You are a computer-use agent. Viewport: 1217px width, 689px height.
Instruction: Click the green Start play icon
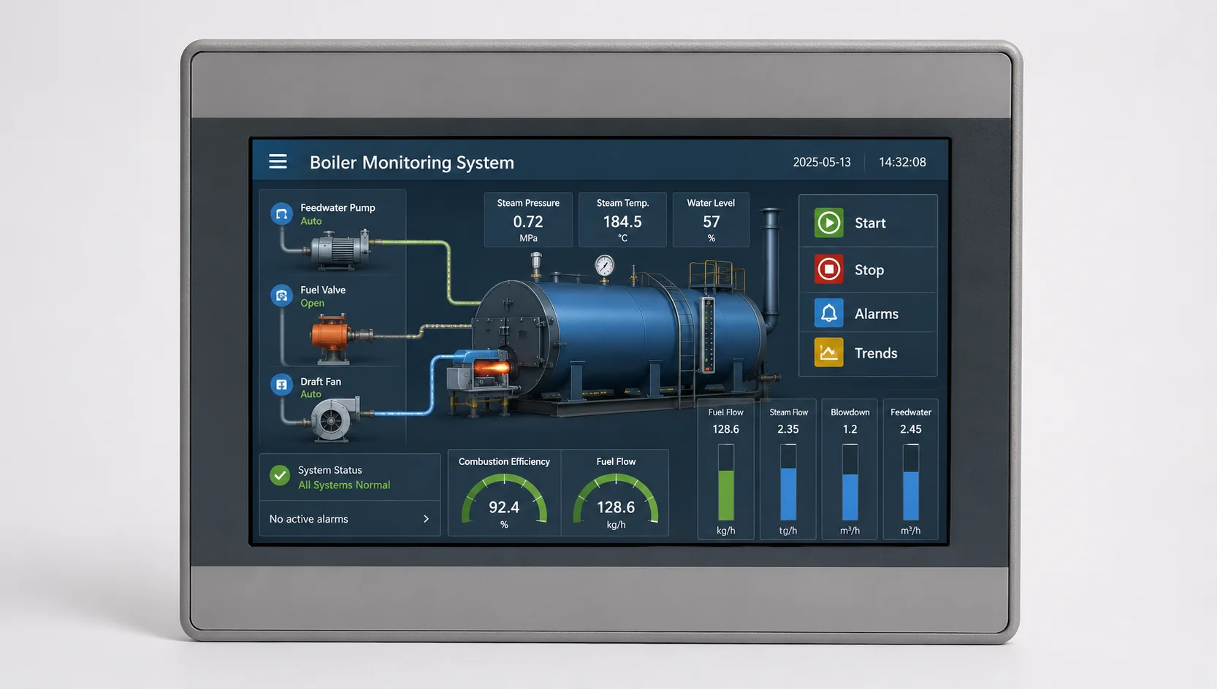tap(829, 223)
